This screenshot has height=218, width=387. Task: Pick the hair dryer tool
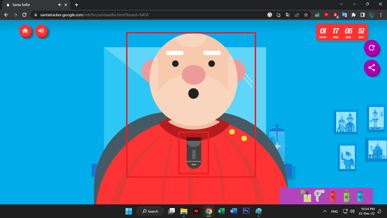click(319, 196)
